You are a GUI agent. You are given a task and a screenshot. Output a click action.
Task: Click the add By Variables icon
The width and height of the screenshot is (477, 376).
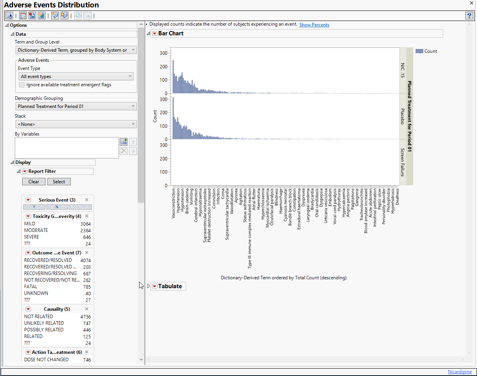pos(124,142)
